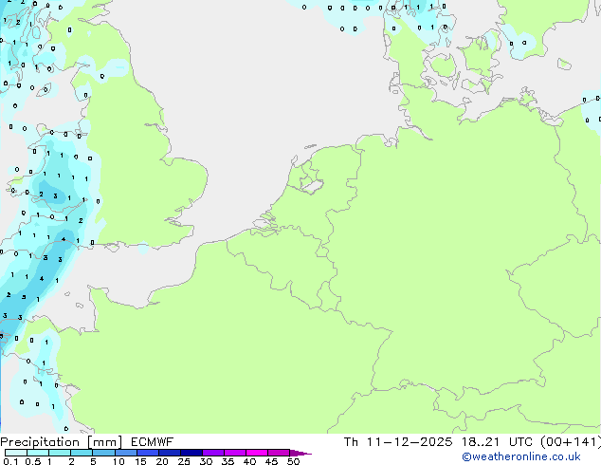Click the legend arrow tip beyond 50

[x=300, y=453]
